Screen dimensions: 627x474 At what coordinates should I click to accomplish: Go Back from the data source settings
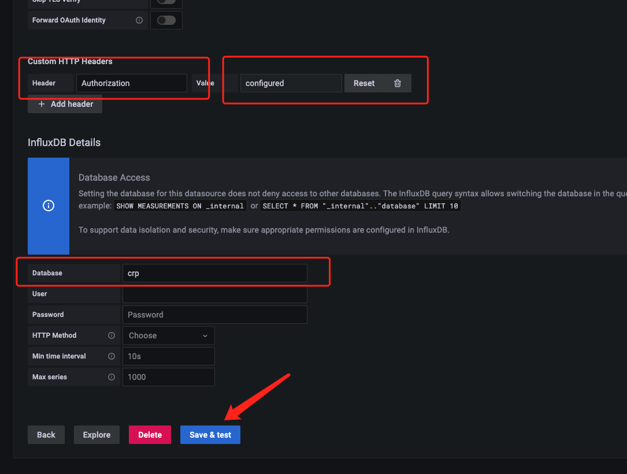point(46,435)
